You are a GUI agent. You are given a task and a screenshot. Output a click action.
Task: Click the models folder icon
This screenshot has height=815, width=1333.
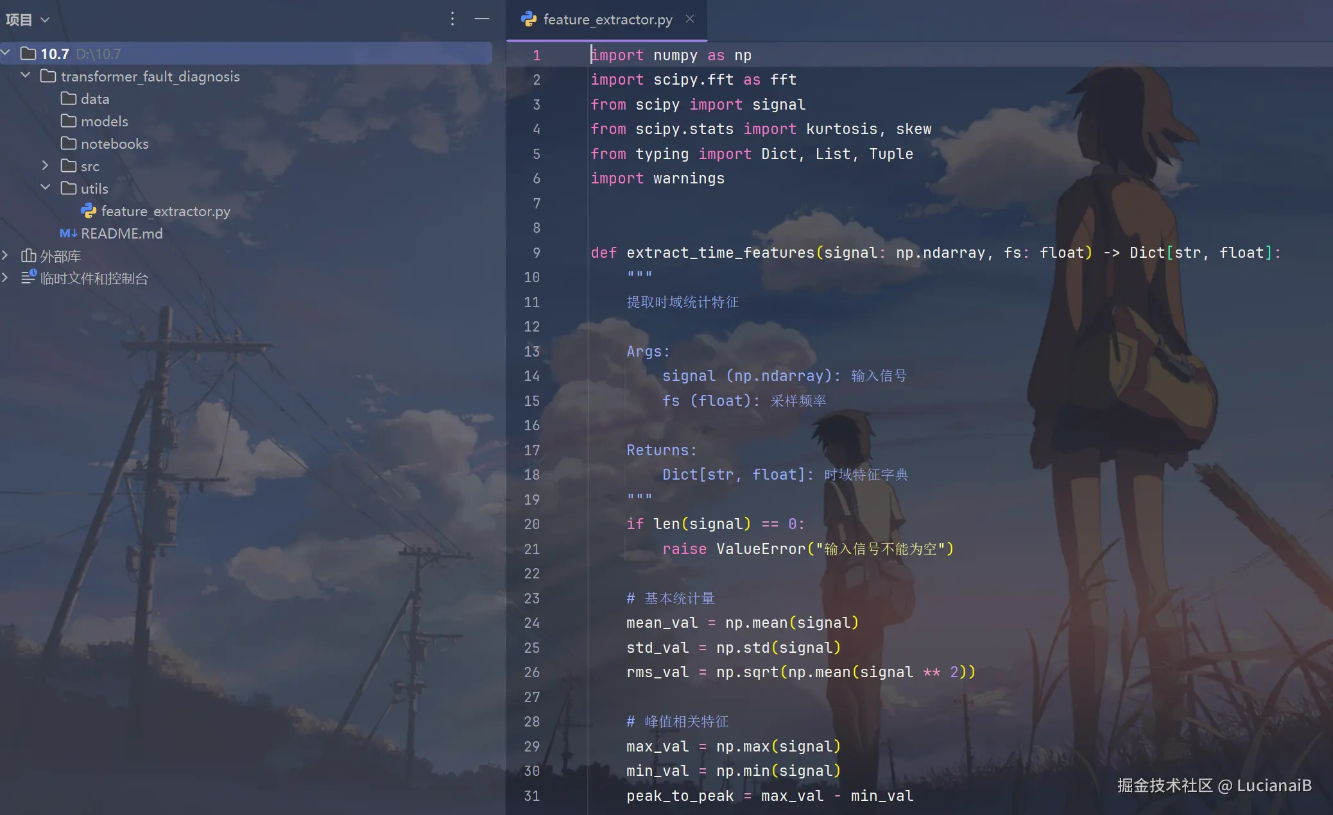tap(69, 121)
